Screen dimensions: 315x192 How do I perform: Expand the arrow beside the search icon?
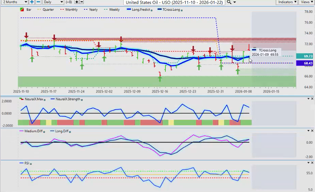(235, 2)
